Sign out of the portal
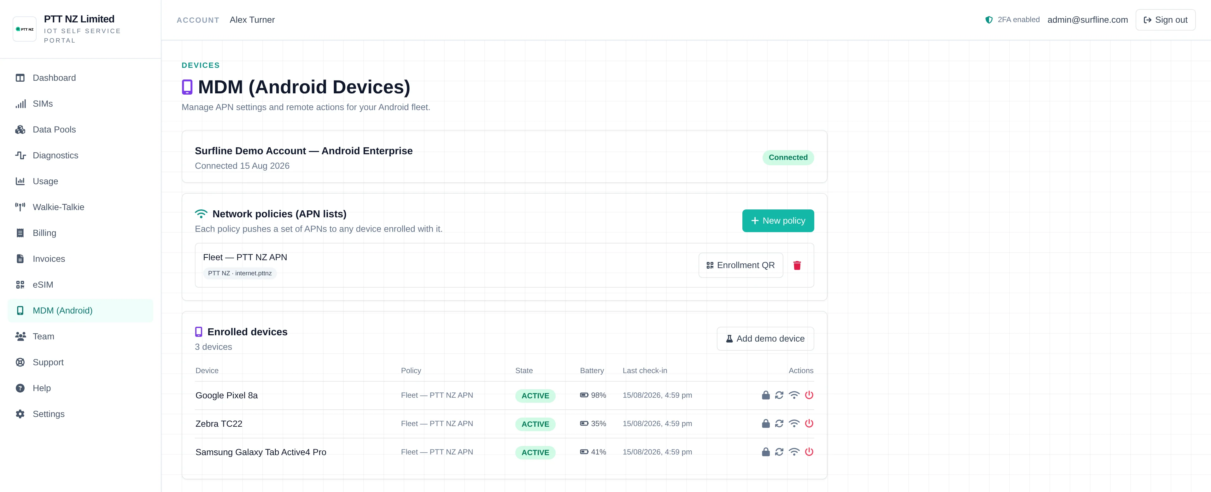Screen dimensions: 1211x492 [1165, 20]
